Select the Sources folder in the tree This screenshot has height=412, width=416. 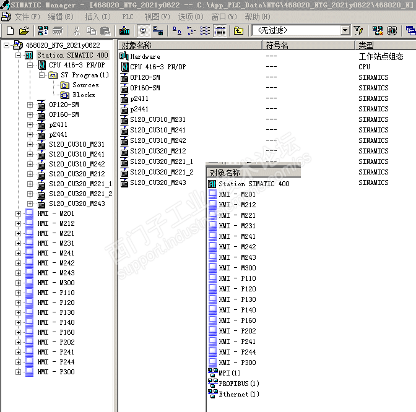coord(85,85)
